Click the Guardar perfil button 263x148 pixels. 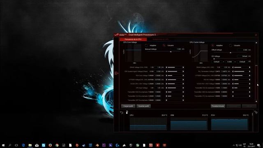[143, 106]
